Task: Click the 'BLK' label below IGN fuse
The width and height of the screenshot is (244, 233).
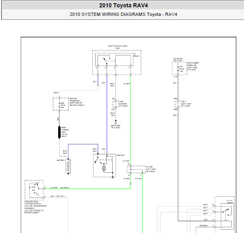Action: click(x=175, y=83)
